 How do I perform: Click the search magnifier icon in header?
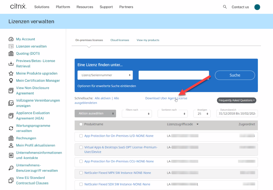(225, 7)
